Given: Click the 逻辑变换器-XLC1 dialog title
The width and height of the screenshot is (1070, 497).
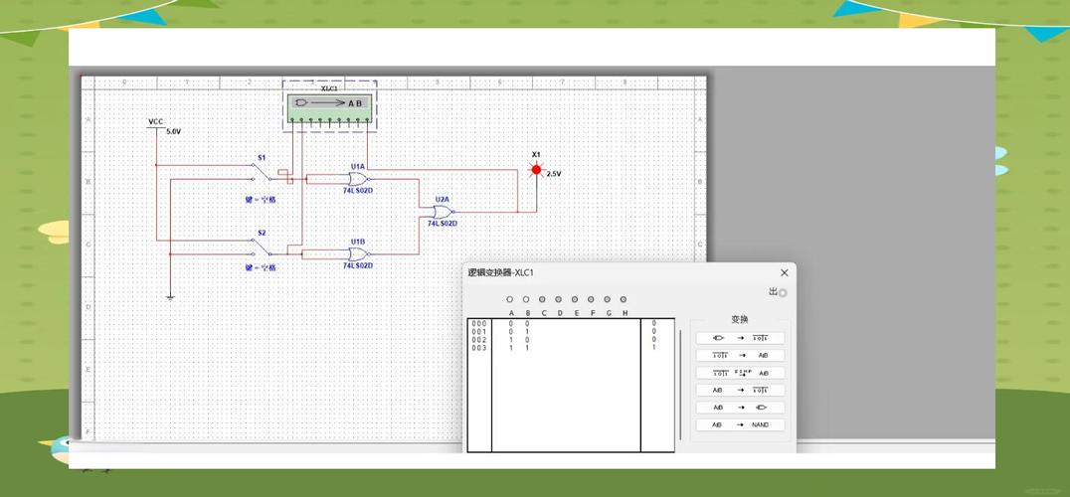Looking at the screenshot, I should [x=499, y=272].
